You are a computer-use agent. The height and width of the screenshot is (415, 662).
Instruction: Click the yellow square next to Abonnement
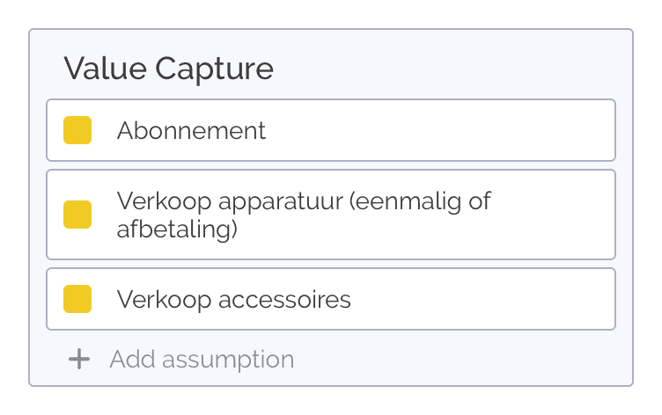[77, 130]
